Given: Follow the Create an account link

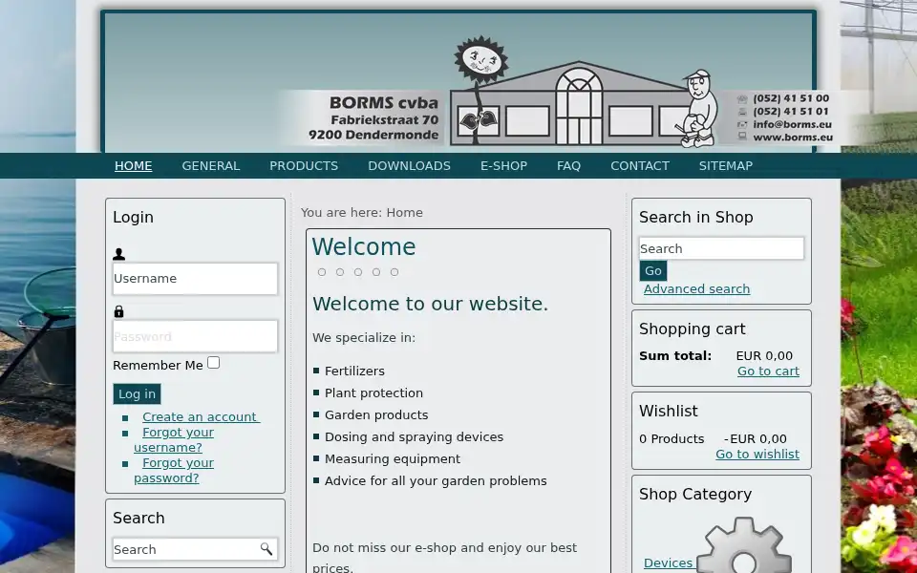Looking at the screenshot, I should point(200,417).
